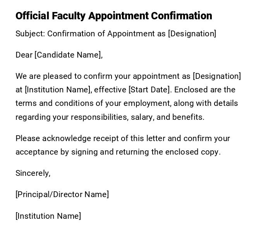Select the [Principal/Director Name] placeholder
Viewport: 271px width, 240px height.
coord(62,195)
